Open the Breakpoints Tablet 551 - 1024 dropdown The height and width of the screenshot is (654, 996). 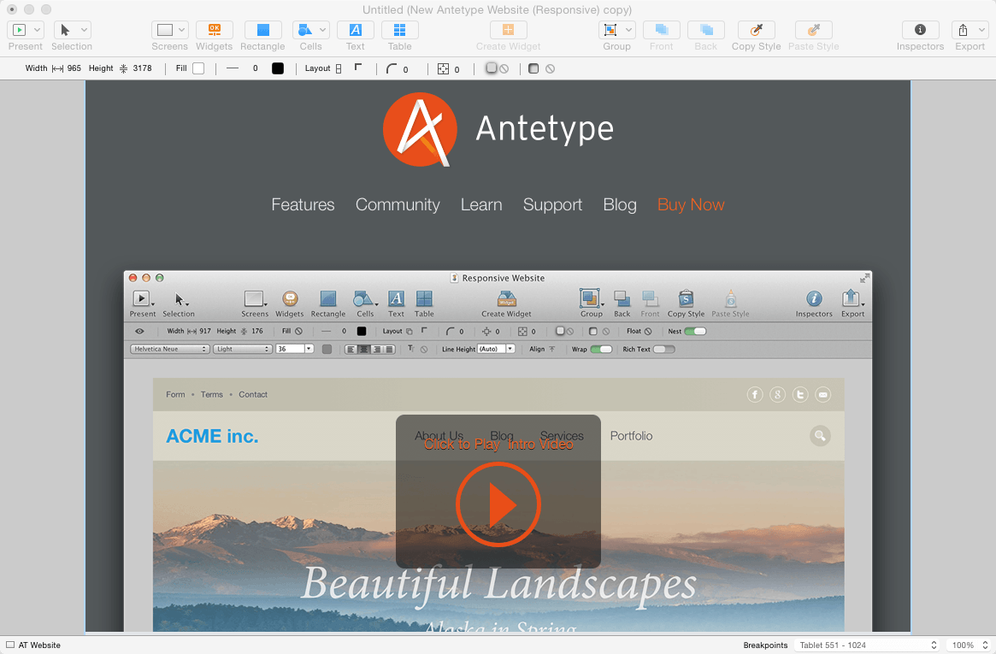point(868,645)
